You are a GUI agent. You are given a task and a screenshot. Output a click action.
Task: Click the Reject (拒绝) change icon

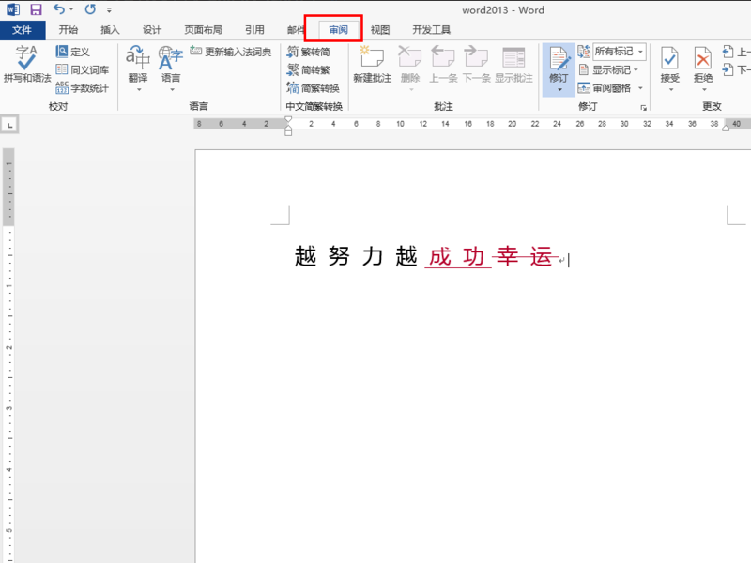tap(702, 68)
